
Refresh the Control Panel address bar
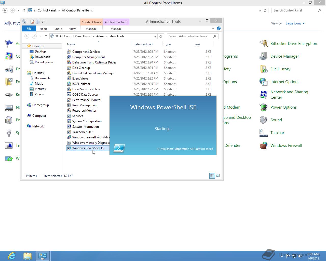point(265,10)
